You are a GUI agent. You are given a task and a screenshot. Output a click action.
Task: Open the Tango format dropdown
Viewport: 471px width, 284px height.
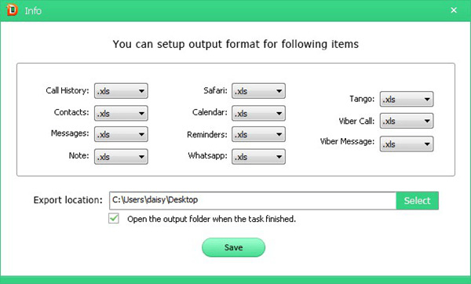(407, 99)
